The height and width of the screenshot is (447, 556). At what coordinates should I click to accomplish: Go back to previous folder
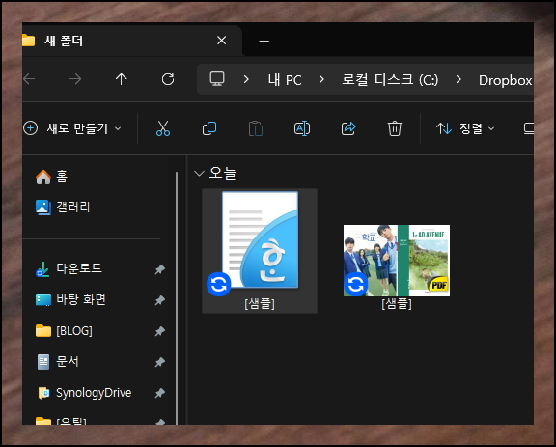click(x=29, y=79)
